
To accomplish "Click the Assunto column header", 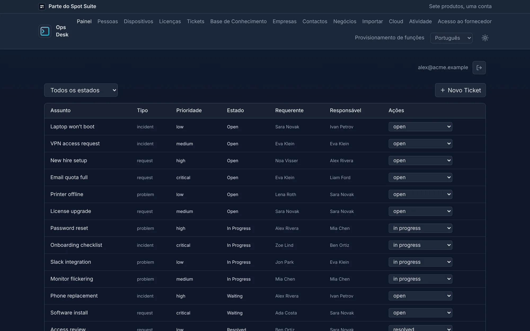I will coord(60,110).
